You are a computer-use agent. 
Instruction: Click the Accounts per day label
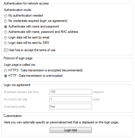tap(16, 99)
